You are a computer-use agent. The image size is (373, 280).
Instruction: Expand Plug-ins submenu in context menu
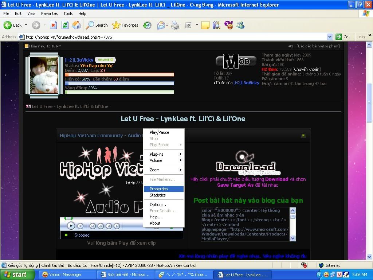[x=164, y=154]
